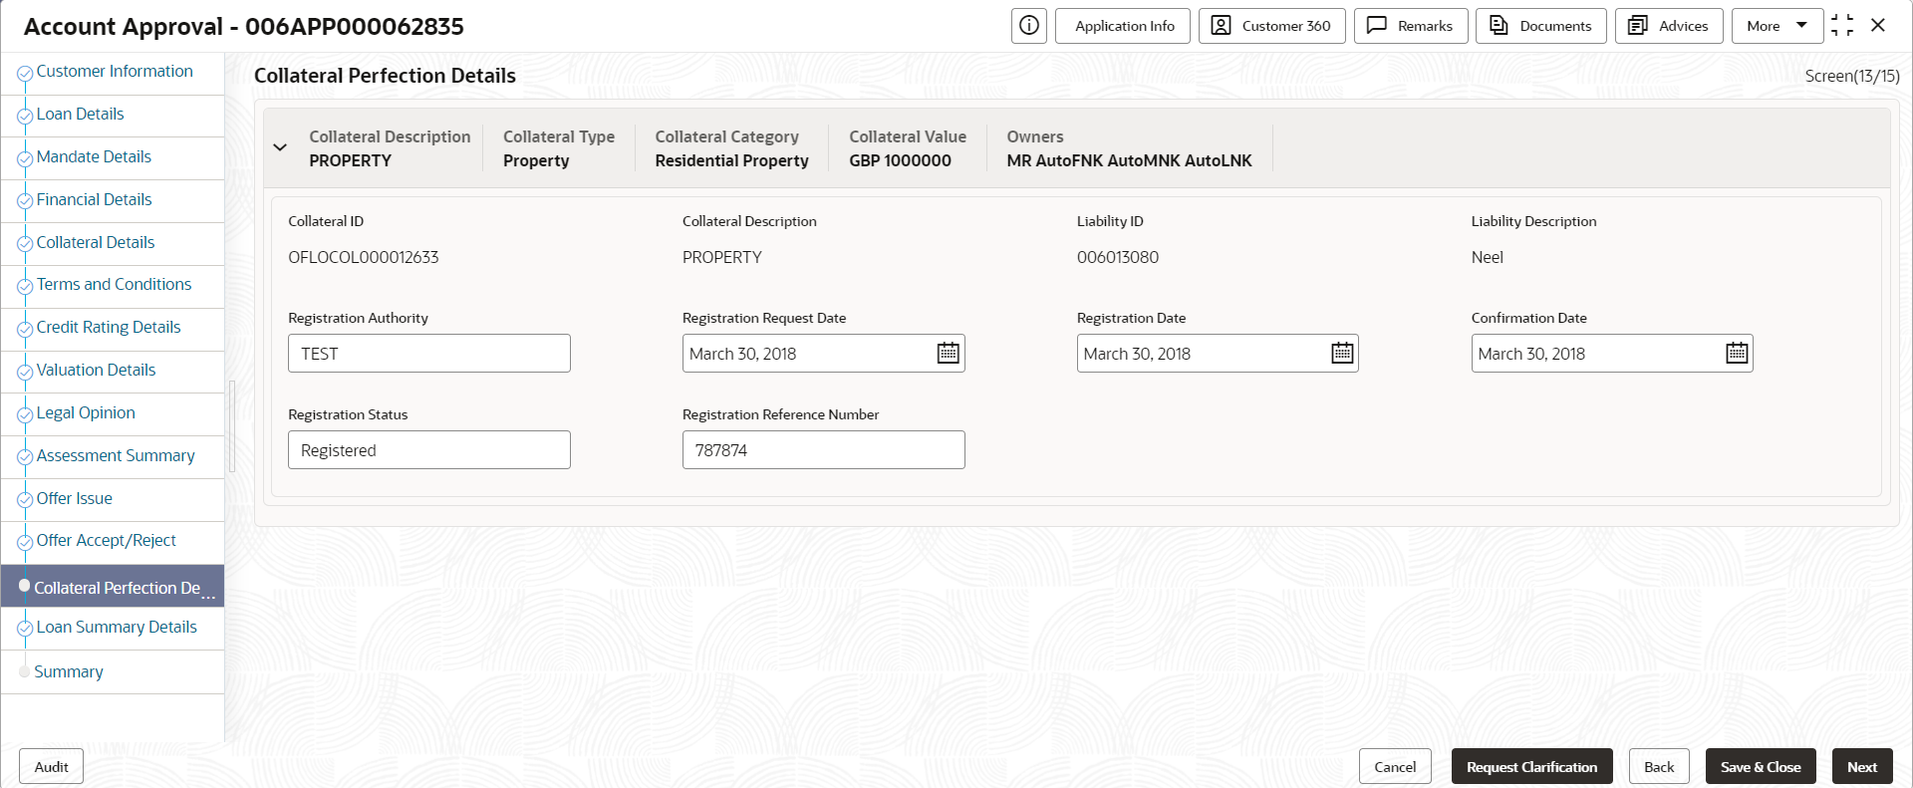
Task: Click the Audit button
Action: click(x=51, y=767)
